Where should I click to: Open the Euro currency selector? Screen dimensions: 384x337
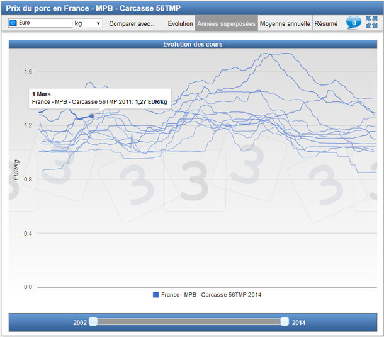[40, 23]
